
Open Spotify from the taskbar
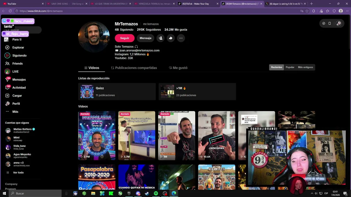(156, 193)
